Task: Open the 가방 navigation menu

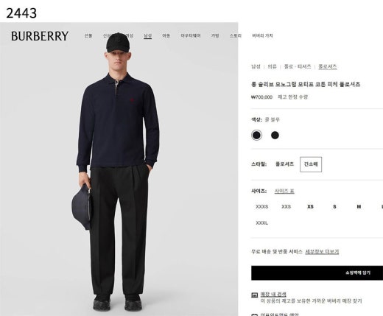Action: (215, 35)
